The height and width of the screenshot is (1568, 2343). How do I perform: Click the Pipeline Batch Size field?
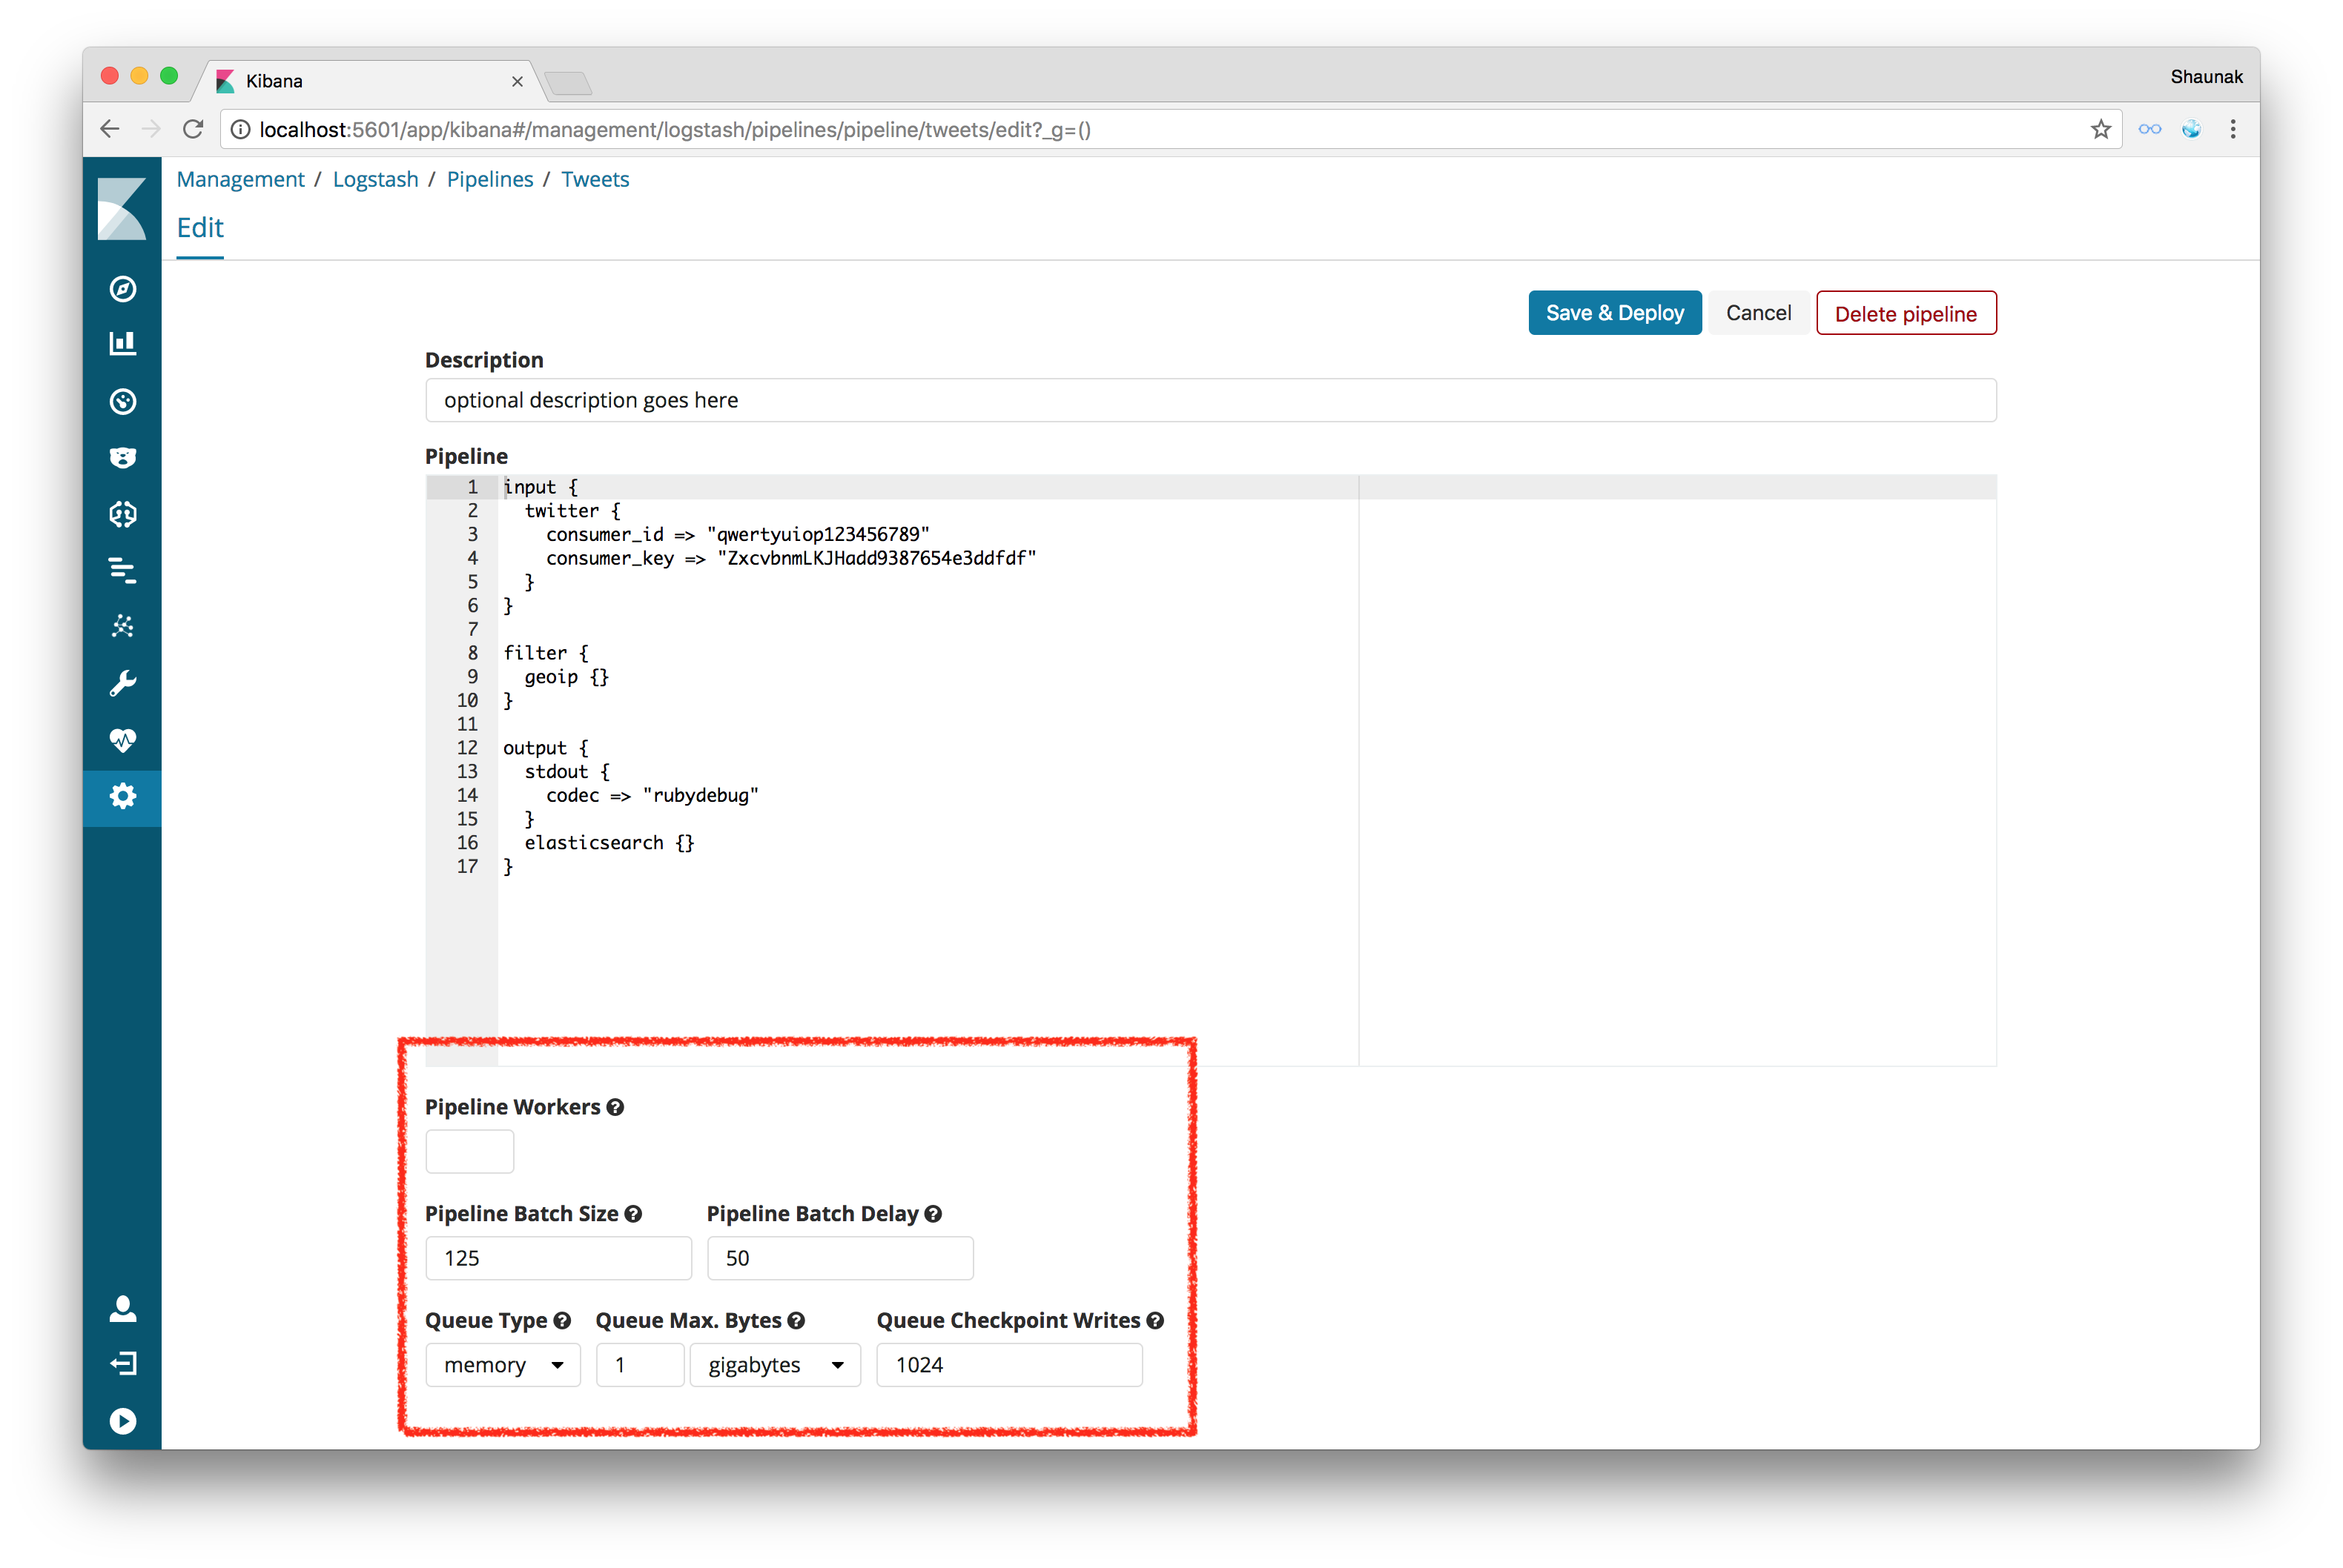[558, 1258]
